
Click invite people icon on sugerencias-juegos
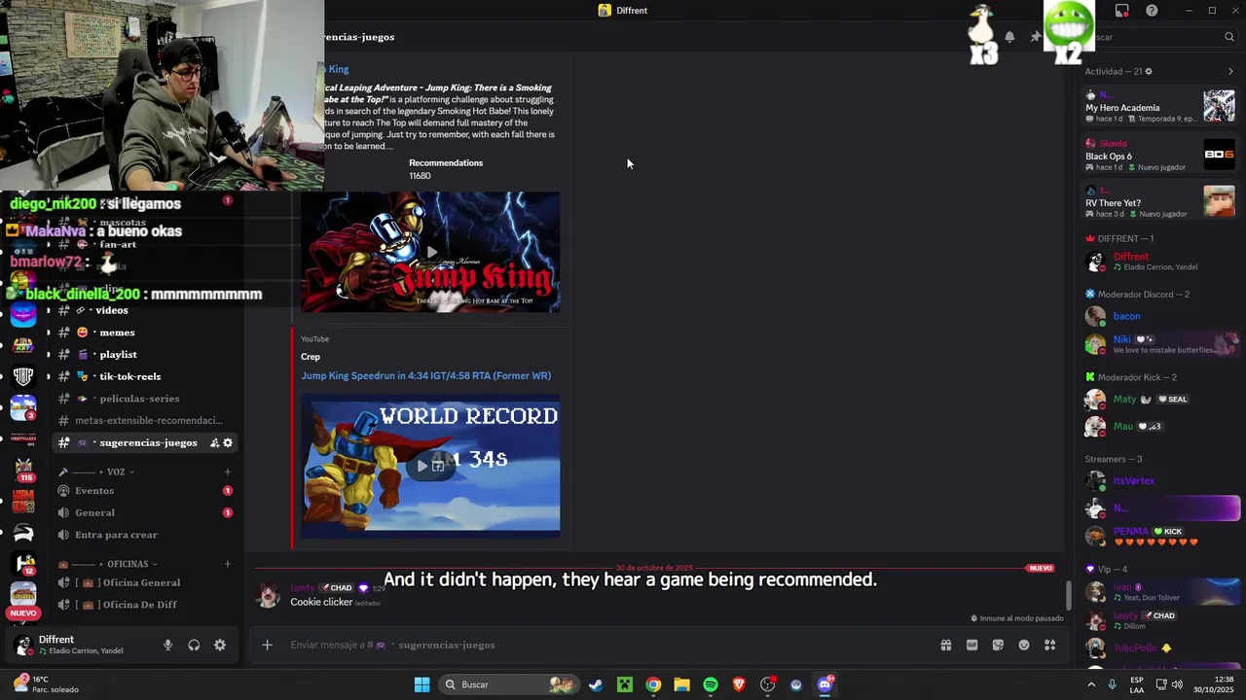click(x=214, y=442)
